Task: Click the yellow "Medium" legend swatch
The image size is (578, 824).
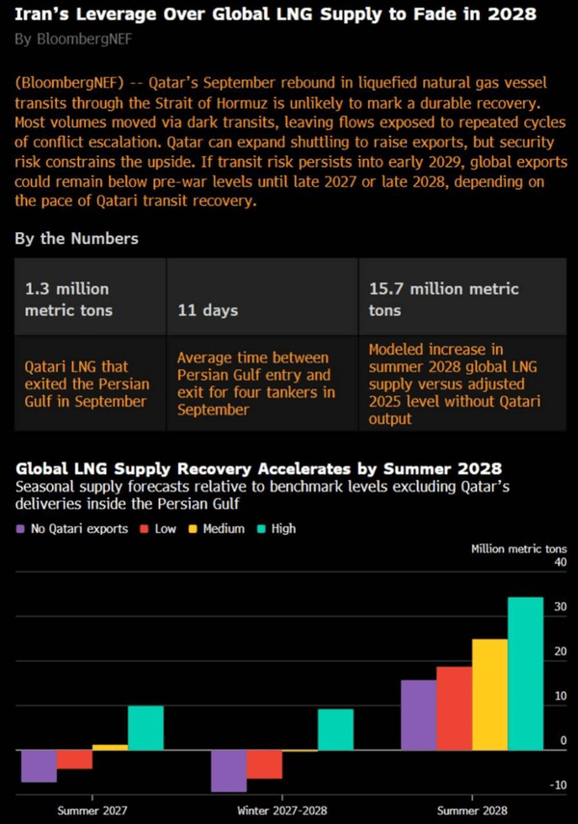Action: coord(193,529)
